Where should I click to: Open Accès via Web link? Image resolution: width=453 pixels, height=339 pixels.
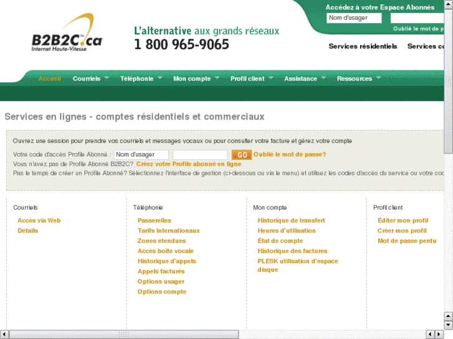(x=39, y=220)
